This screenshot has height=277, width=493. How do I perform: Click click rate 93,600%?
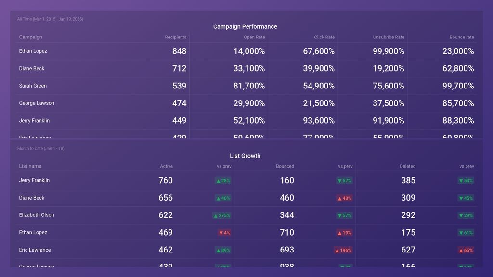click(319, 120)
